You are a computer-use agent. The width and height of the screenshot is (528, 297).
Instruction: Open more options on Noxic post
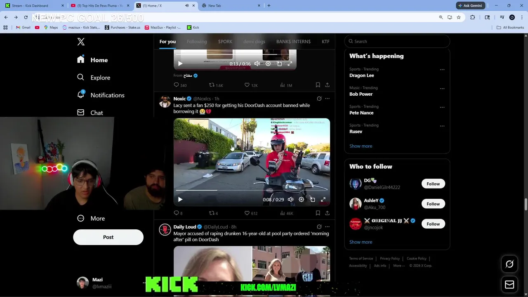[327, 99]
